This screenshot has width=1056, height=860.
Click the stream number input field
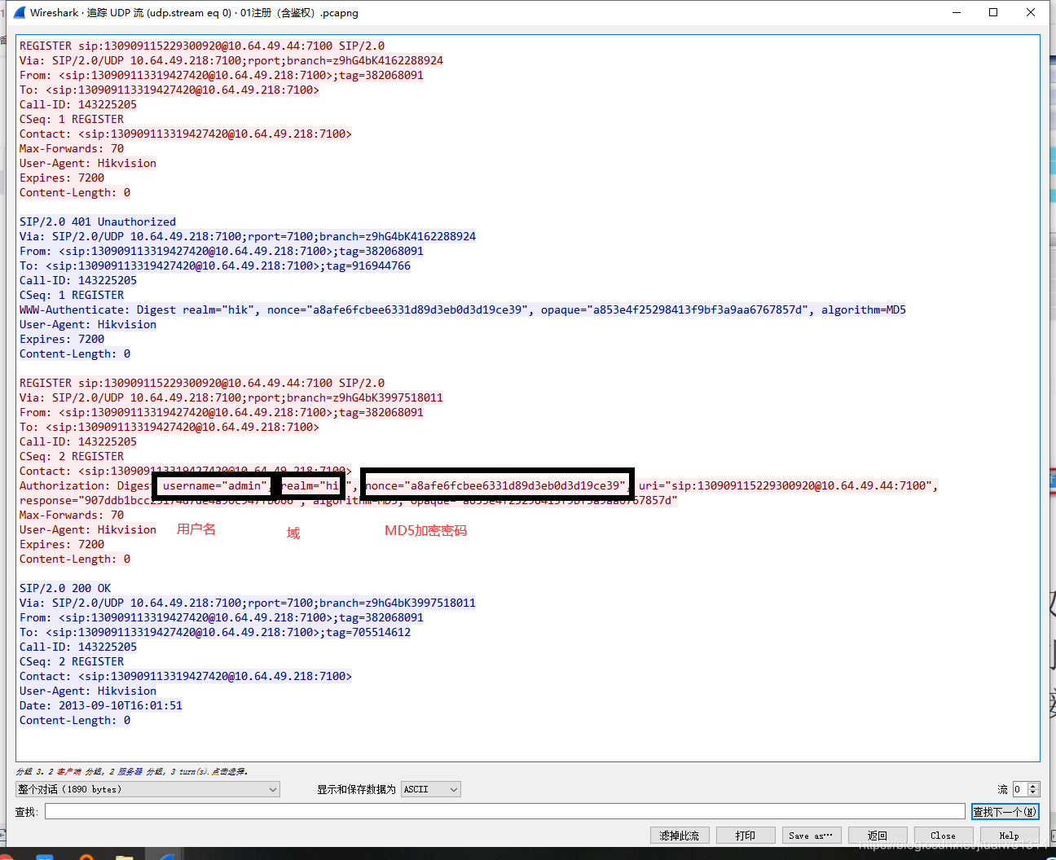(x=1020, y=789)
